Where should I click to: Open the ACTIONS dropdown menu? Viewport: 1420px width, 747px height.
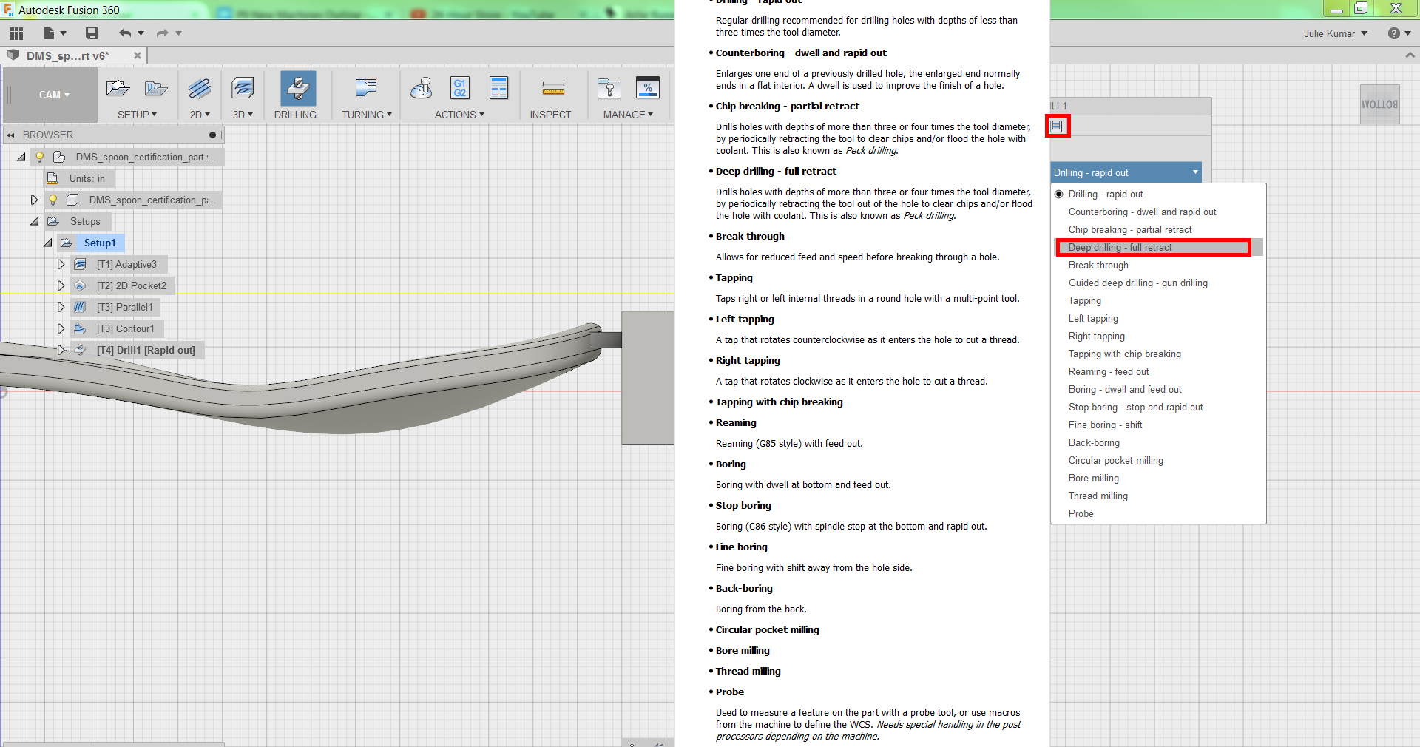click(x=459, y=115)
